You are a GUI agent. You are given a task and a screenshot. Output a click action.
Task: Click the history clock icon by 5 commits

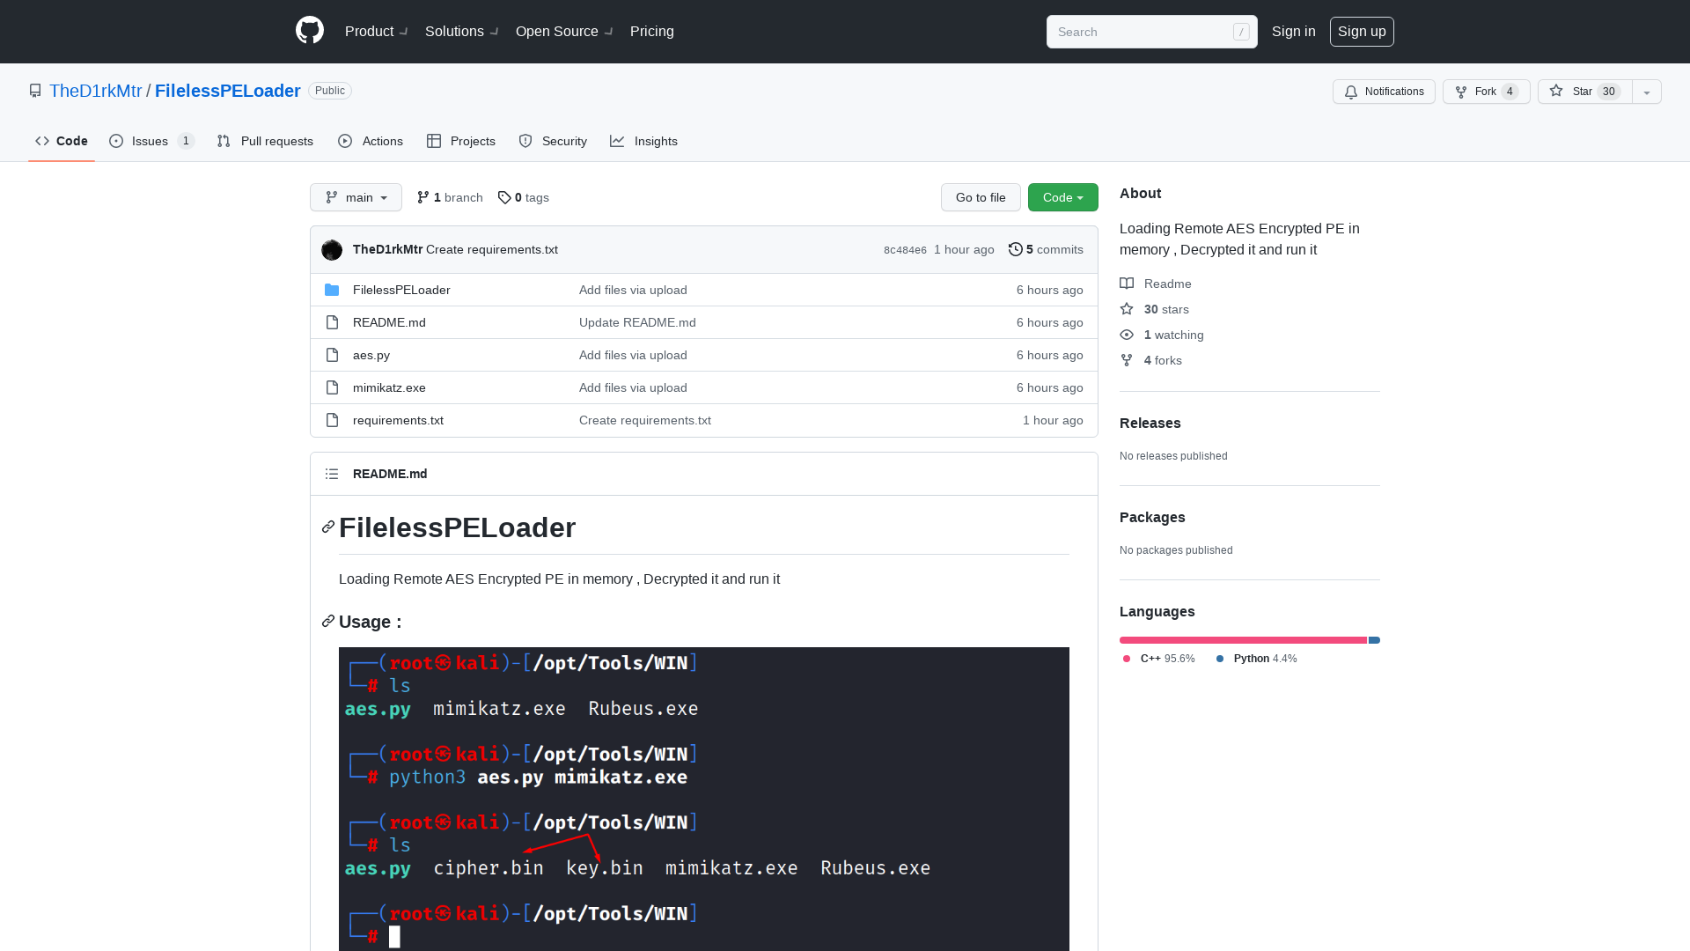1016,249
